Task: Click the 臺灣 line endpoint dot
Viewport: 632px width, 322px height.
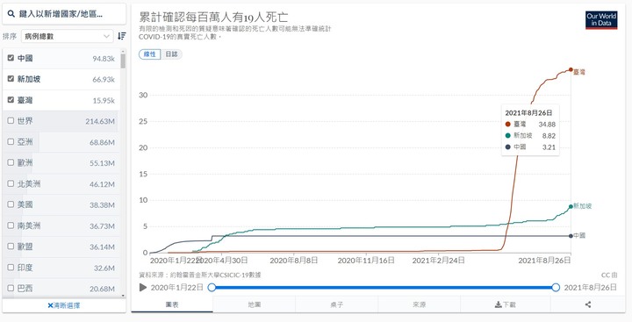Action: (571, 69)
